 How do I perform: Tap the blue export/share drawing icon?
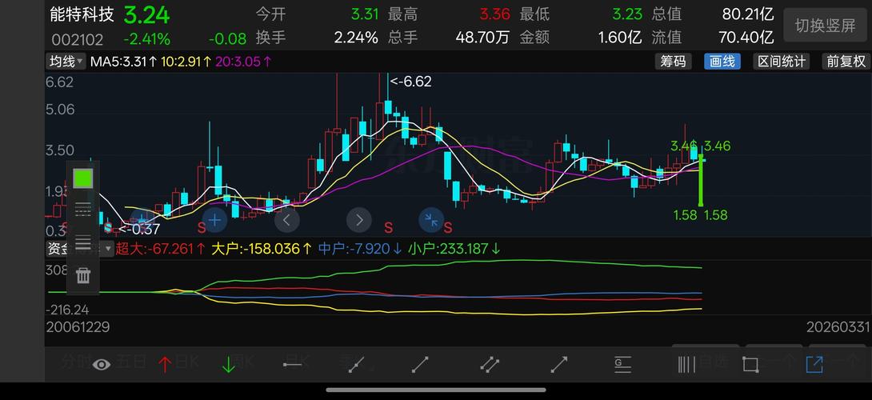click(814, 364)
